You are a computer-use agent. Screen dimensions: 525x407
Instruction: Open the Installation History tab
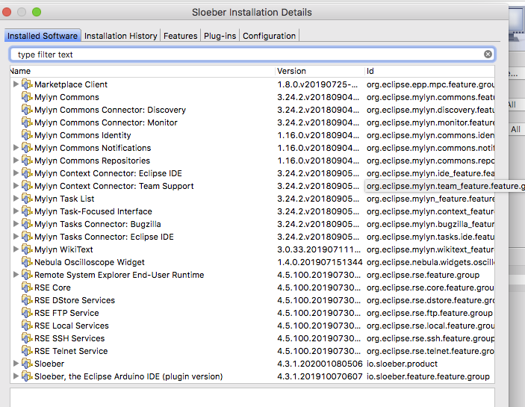point(120,36)
